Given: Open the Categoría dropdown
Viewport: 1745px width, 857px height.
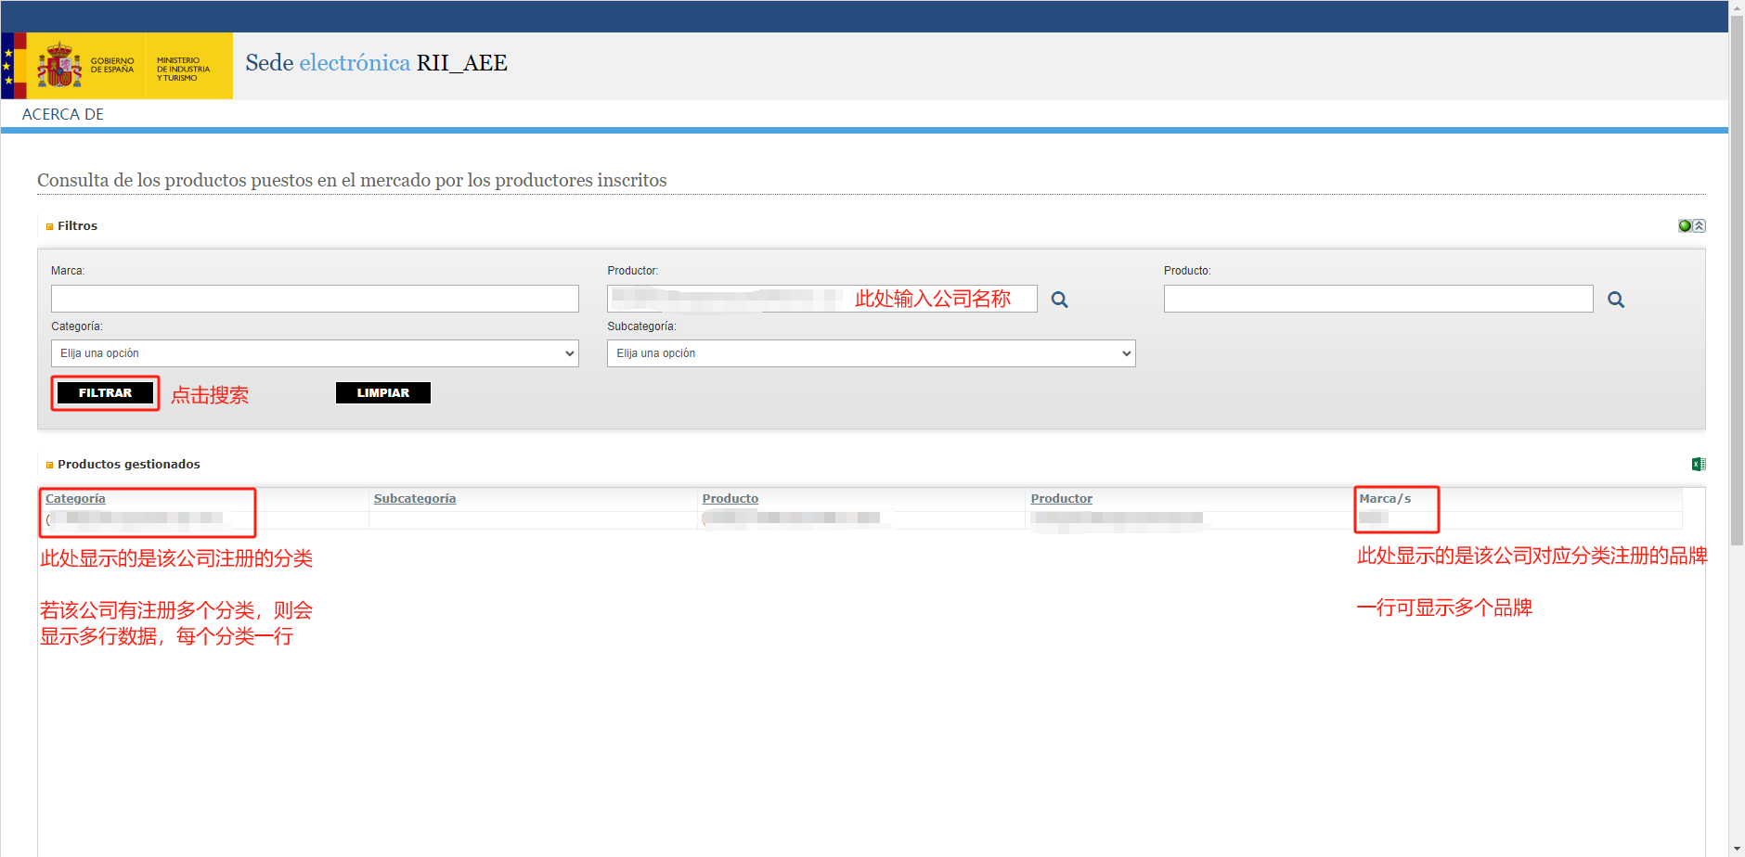Looking at the screenshot, I should (315, 353).
